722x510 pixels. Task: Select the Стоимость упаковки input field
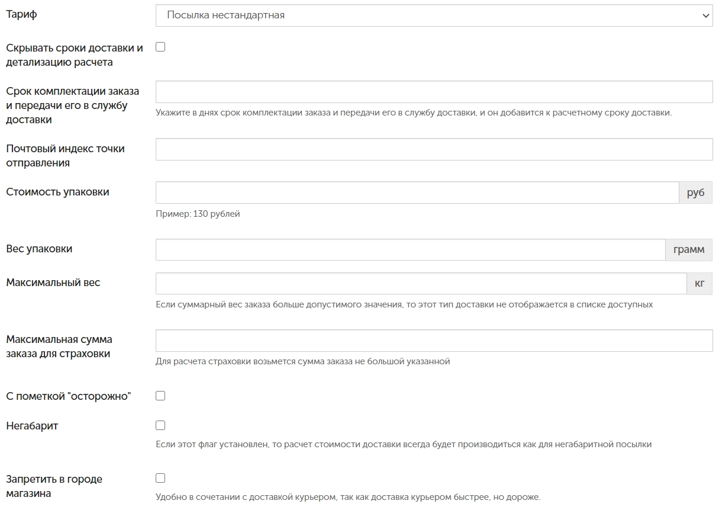tap(417, 193)
